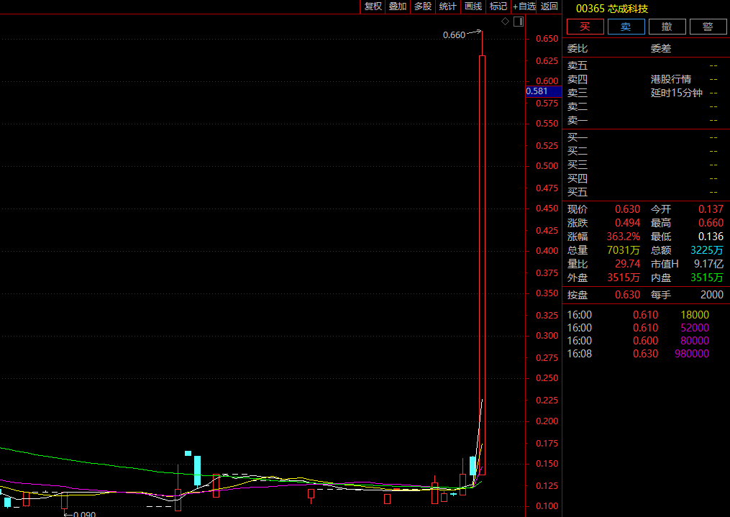Add stock via +自选 button

524,6
